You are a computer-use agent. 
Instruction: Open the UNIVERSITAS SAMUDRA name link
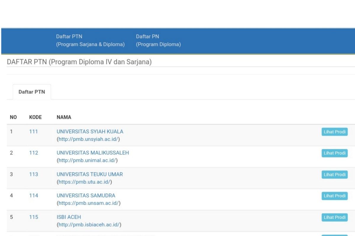[x=86, y=196]
